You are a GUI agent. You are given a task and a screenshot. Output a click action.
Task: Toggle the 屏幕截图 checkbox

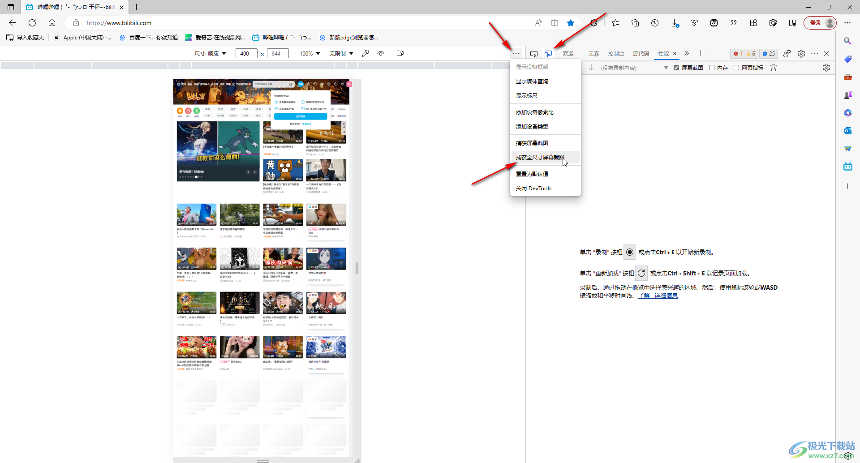pos(676,68)
